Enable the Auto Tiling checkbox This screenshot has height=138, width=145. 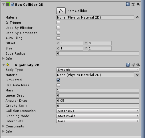(58, 38)
